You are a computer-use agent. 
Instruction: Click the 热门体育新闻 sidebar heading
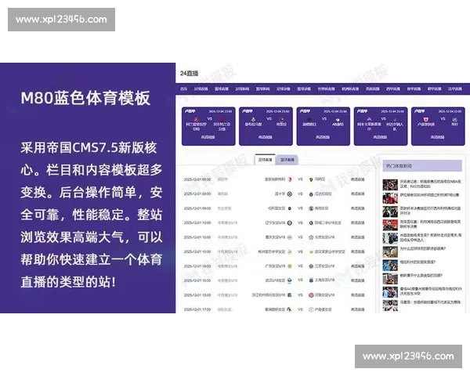pyautogui.click(x=399, y=166)
